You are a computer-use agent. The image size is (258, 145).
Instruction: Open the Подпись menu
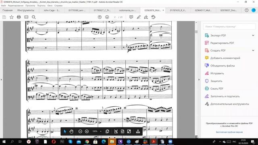pos(41,6)
